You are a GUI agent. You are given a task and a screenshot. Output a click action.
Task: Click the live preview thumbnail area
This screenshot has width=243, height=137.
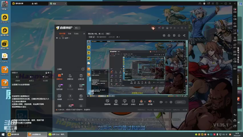(137, 69)
